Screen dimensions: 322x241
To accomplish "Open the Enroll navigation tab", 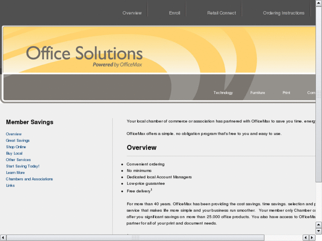I will [175, 13].
